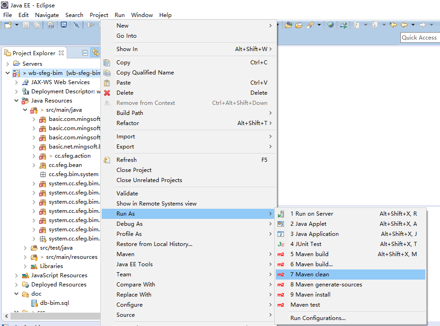Viewport: 440px width, 326px height.
Task: Click the Resume debug toolbar icon
Action: tap(91, 25)
